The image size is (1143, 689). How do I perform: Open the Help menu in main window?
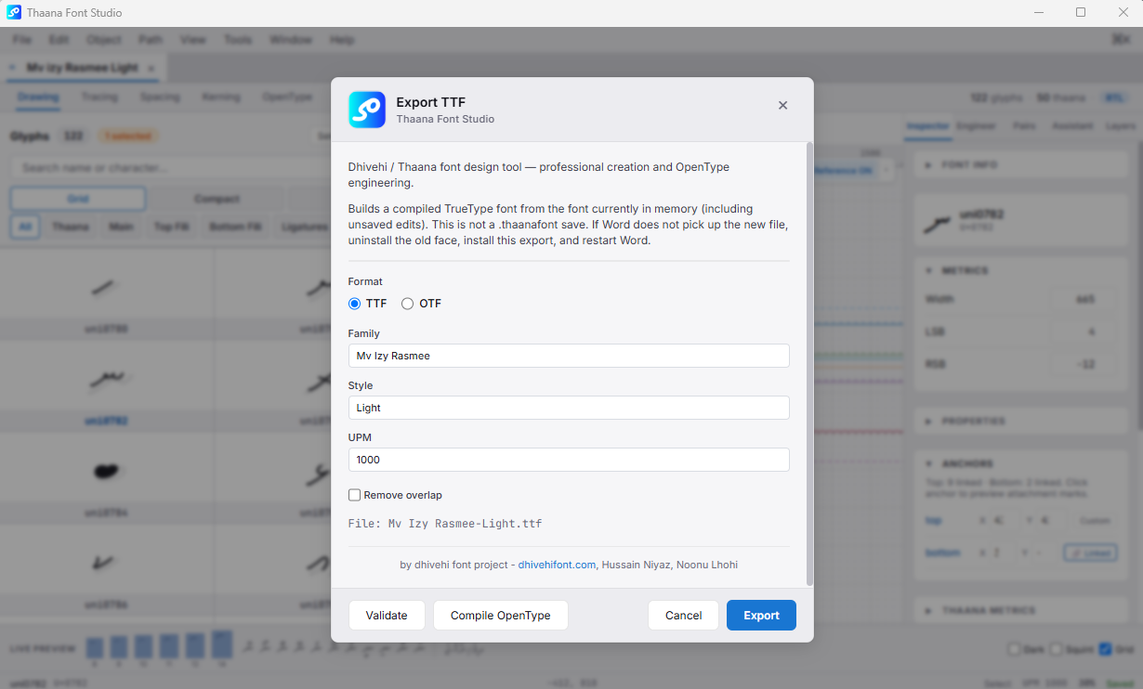pos(342,40)
